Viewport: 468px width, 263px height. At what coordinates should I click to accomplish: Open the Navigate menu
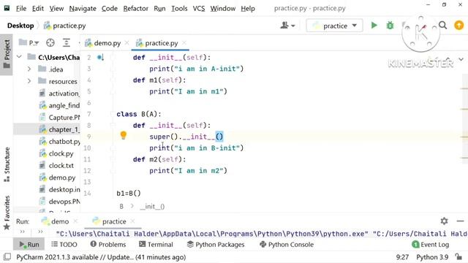[83, 8]
